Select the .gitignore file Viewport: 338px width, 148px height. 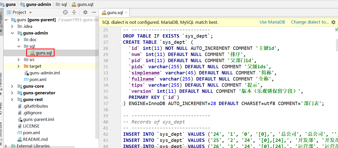click(x=32, y=113)
